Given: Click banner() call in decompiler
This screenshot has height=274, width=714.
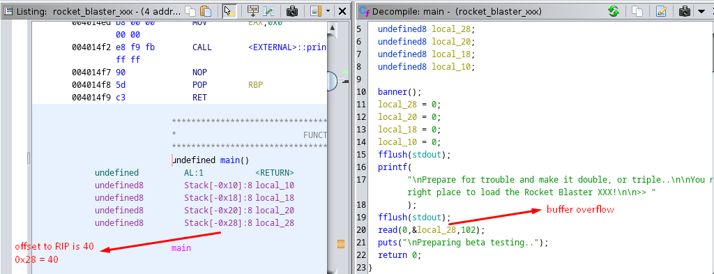Looking at the screenshot, I should coord(400,92).
